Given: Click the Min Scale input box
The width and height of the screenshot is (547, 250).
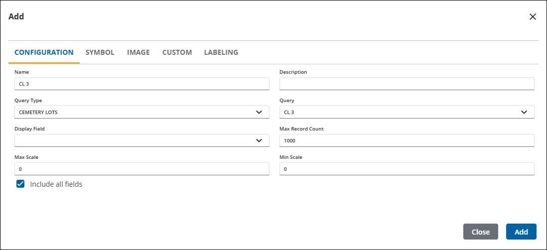Looking at the screenshot, I should tap(407, 169).
